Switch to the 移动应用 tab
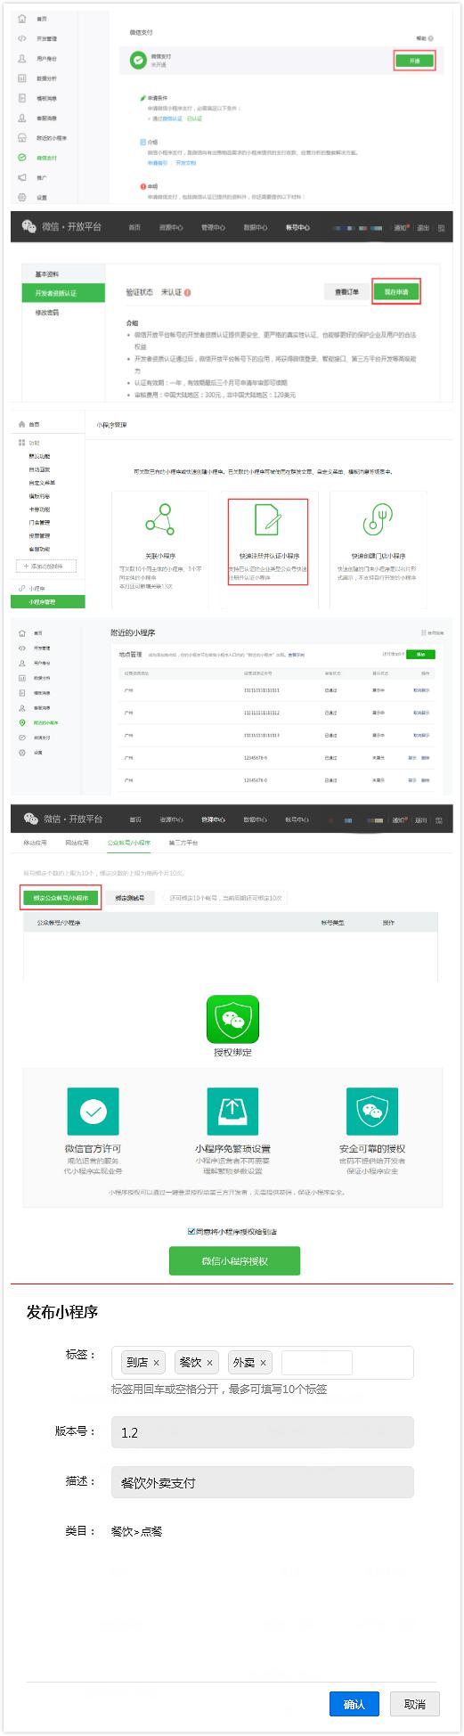The height and width of the screenshot is (1736, 464). click(x=35, y=842)
